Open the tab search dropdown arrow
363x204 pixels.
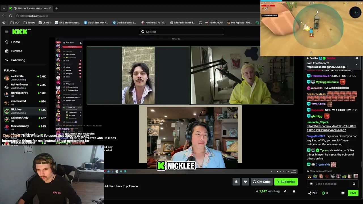(x=4, y=8)
